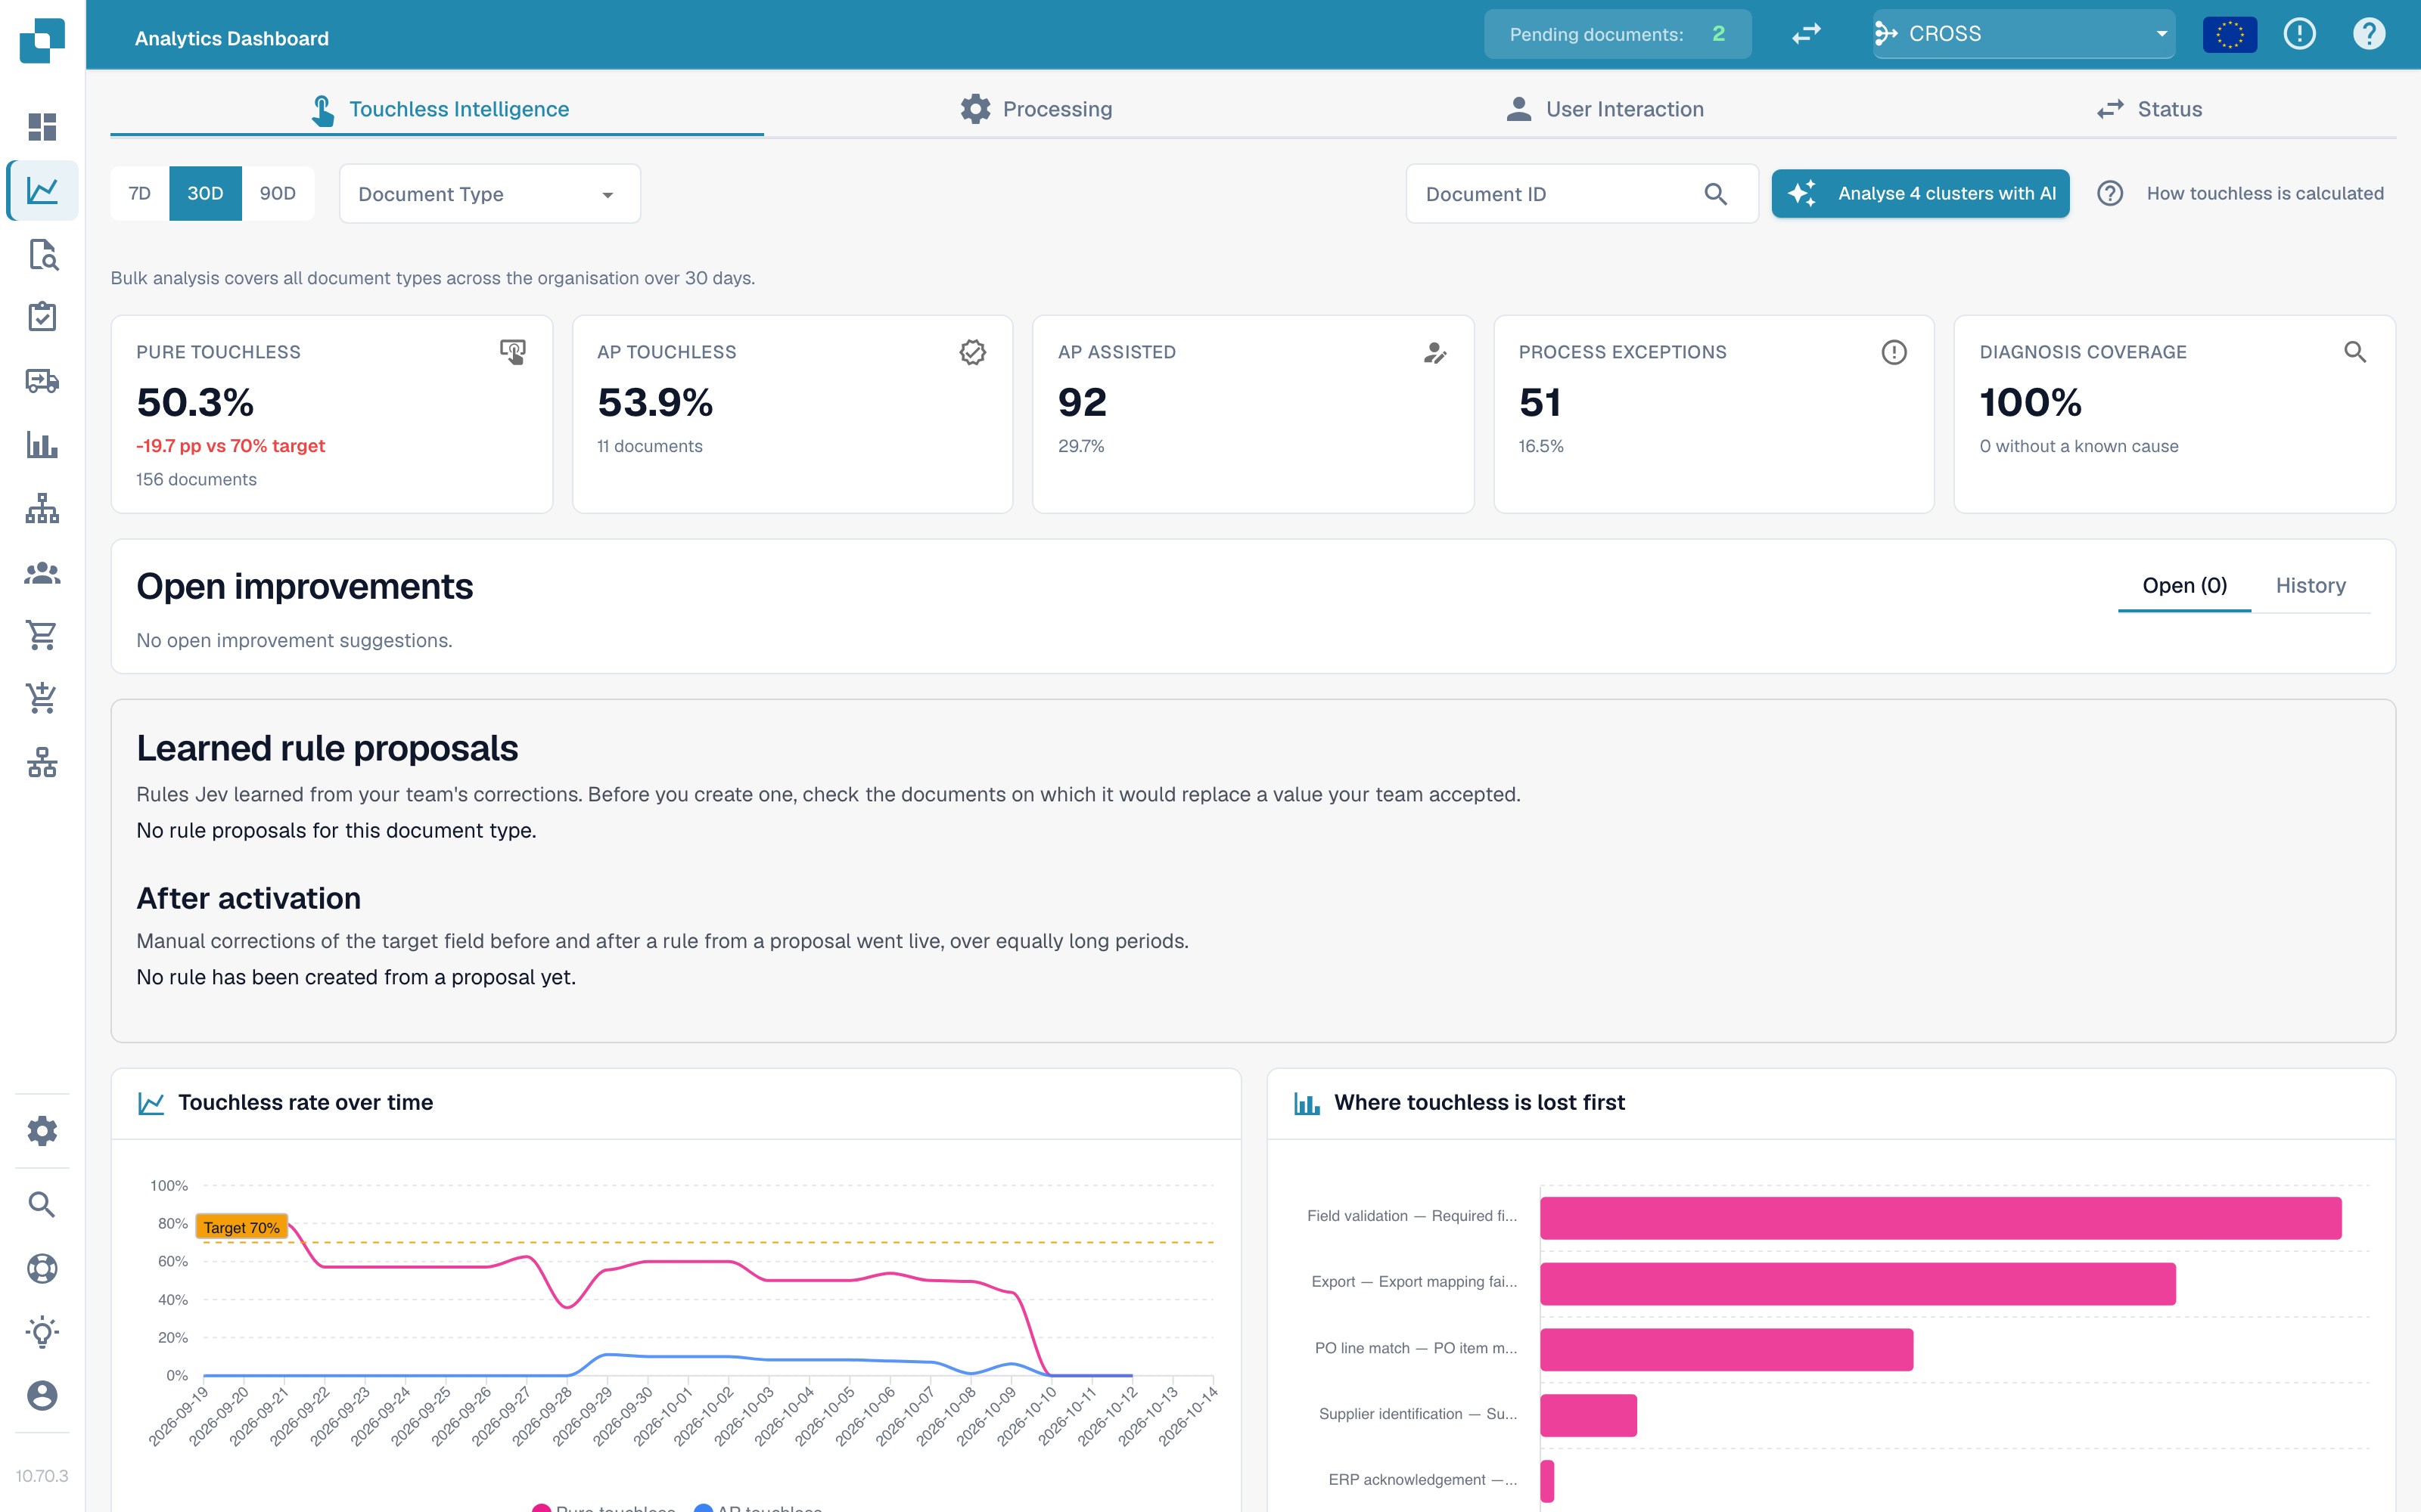Image resolution: width=2421 pixels, height=1512 pixels.
Task: Open the bar chart sidebar icon
Action: (42, 444)
